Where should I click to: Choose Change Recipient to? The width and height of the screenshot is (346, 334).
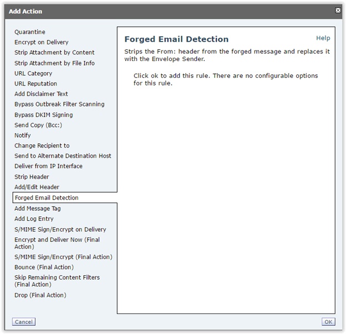click(42, 146)
